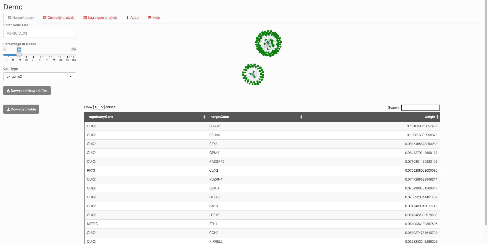Click the Network query tab icon
Image resolution: width=488 pixels, height=244 pixels.
(9, 18)
